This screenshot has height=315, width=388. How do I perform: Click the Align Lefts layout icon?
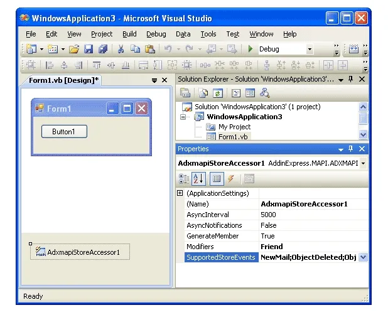49,65
